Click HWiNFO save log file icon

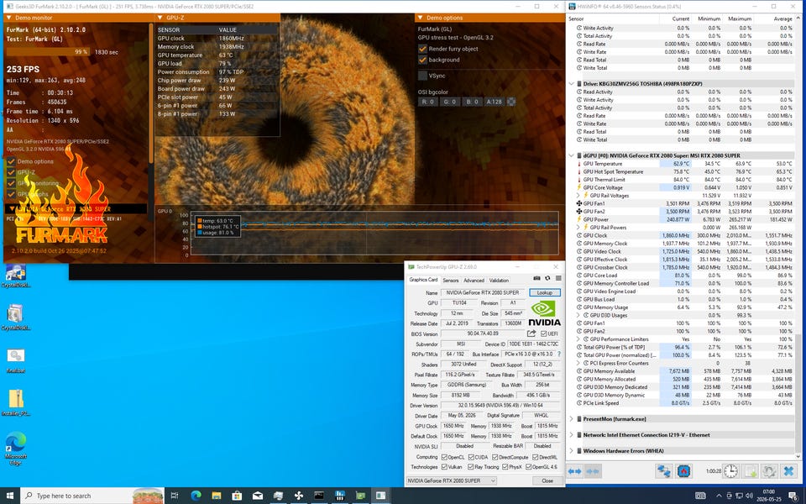pos(750,471)
